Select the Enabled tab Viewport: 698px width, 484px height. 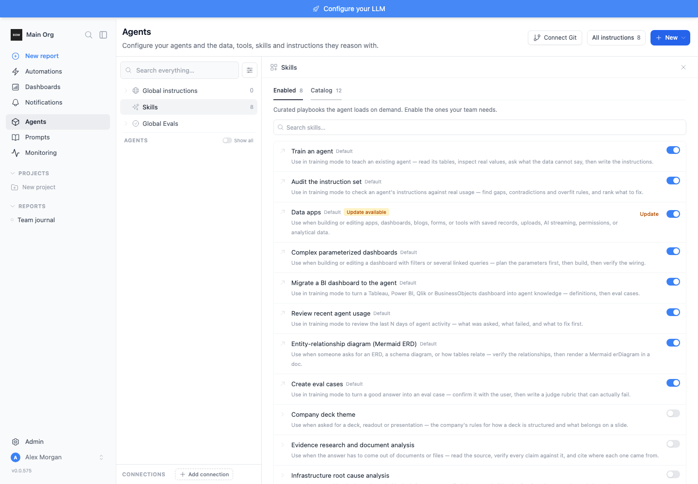288,91
